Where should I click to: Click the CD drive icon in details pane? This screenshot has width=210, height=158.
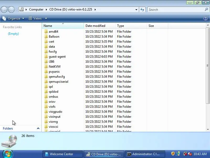tap(9, 141)
